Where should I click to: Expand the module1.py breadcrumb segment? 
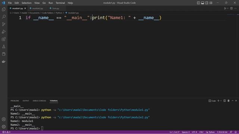[x=72, y=13]
